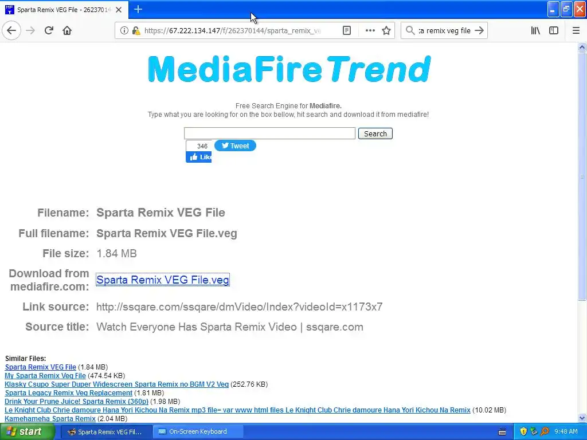Click the network connection tray icon

tap(534, 432)
